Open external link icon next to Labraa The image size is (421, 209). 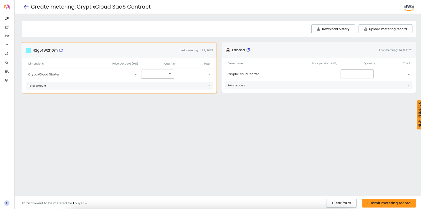click(248, 50)
